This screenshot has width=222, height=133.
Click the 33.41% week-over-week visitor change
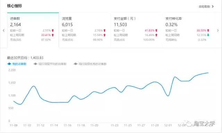coord(46,35)
